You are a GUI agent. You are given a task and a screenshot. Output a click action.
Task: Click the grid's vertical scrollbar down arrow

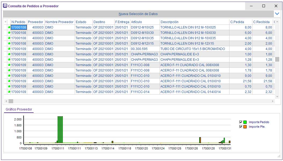click(x=277, y=96)
